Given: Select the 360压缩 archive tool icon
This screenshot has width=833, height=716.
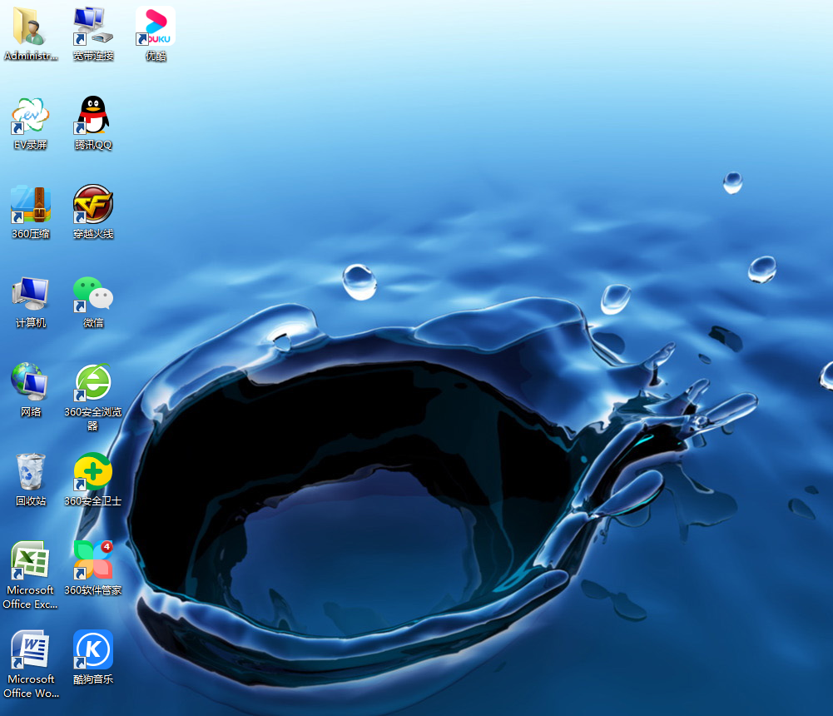Looking at the screenshot, I should click(31, 205).
